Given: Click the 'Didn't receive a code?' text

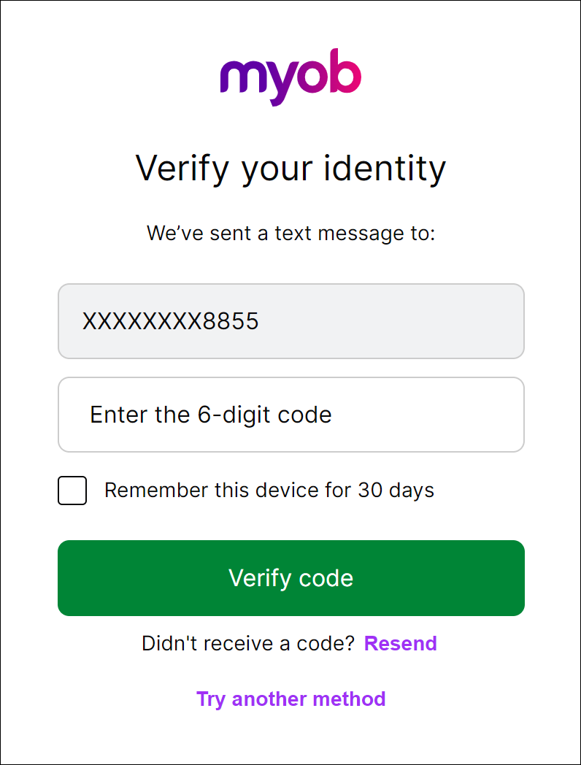Looking at the screenshot, I should pyautogui.click(x=248, y=644).
